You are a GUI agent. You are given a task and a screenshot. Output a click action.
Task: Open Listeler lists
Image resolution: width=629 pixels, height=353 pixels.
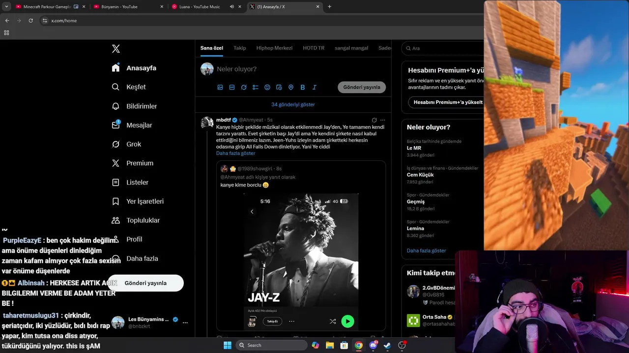[130, 182]
